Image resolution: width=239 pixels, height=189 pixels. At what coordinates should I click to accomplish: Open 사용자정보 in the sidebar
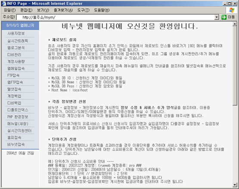point(16,34)
